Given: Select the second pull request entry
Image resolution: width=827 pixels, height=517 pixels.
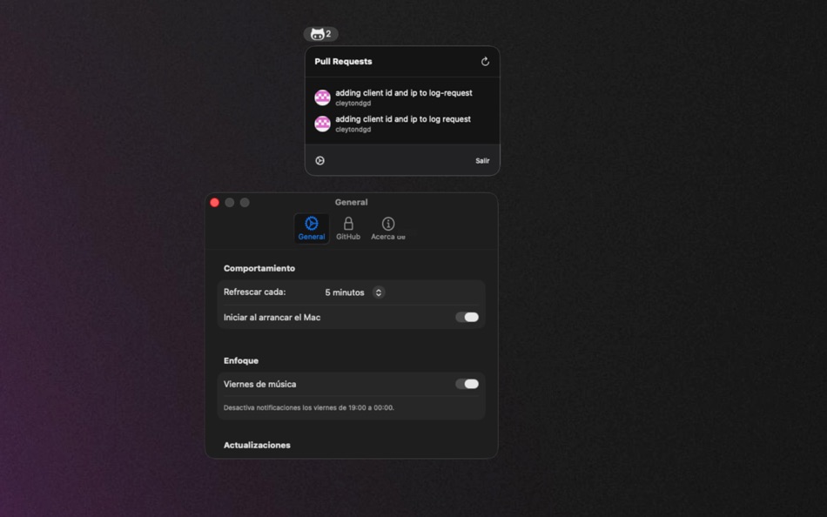Looking at the screenshot, I should 403,124.
